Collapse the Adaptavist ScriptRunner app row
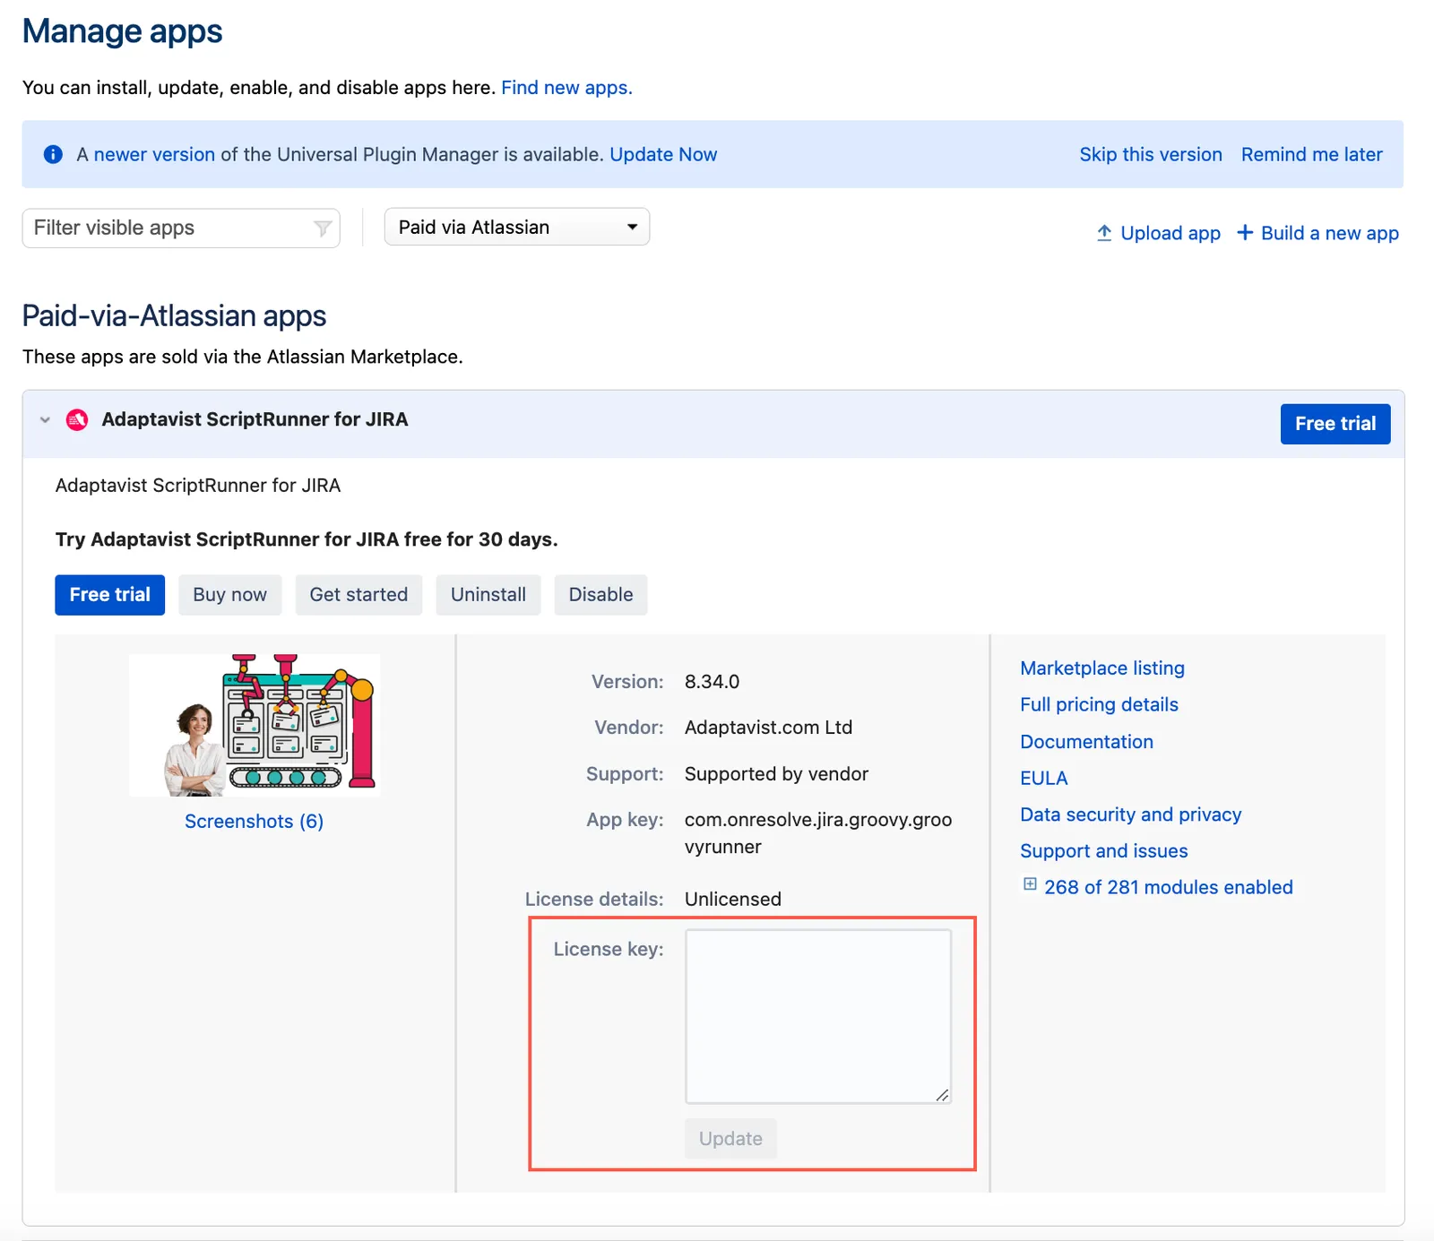The image size is (1434, 1241). click(x=45, y=419)
